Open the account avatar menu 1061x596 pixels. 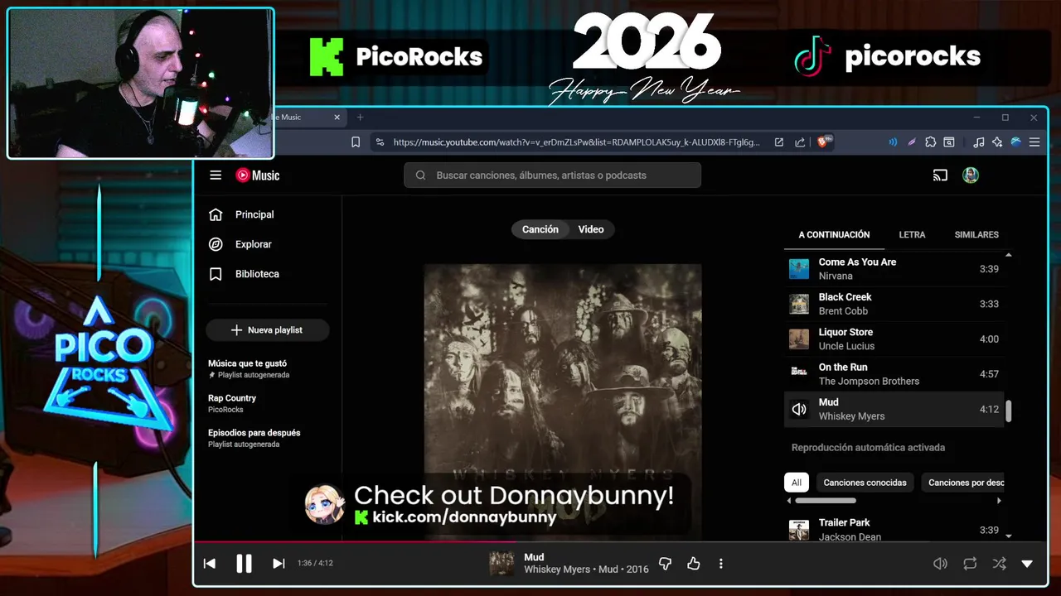(x=971, y=175)
